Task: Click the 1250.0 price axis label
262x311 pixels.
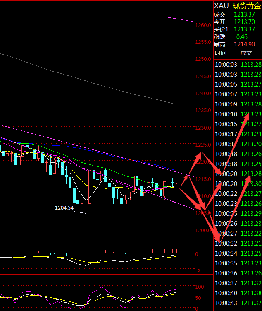Action: point(203,59)
